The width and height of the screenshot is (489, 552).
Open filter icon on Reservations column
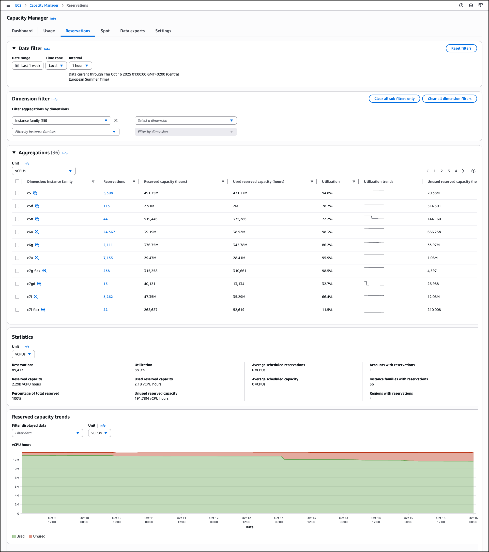(134, 182)
